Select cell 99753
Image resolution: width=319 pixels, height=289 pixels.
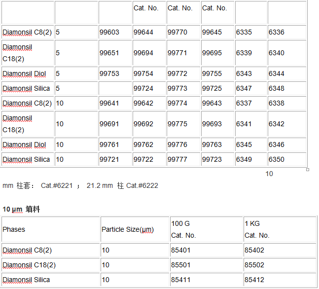coord(115,73)
